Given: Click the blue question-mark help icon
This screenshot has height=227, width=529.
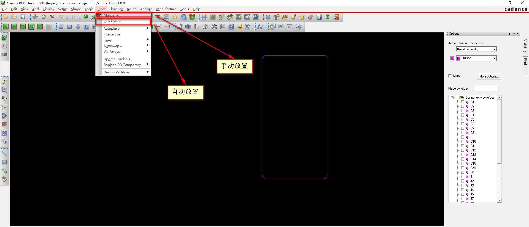Looking at the screenshot, I should coord(298,27).
